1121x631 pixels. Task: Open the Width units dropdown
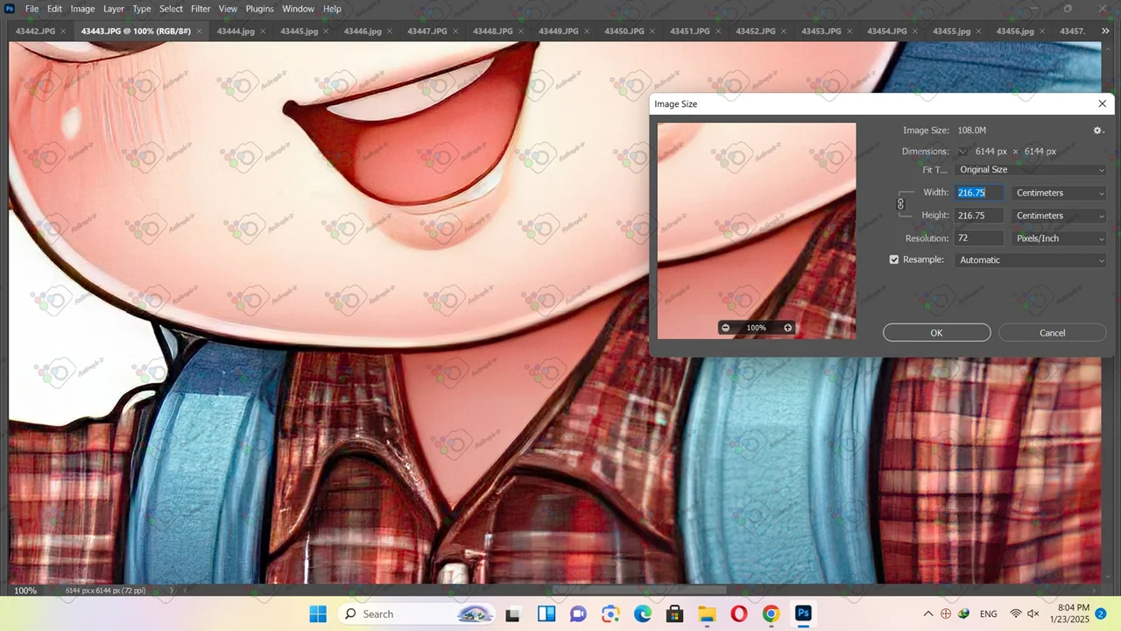tap(1059, 193)
